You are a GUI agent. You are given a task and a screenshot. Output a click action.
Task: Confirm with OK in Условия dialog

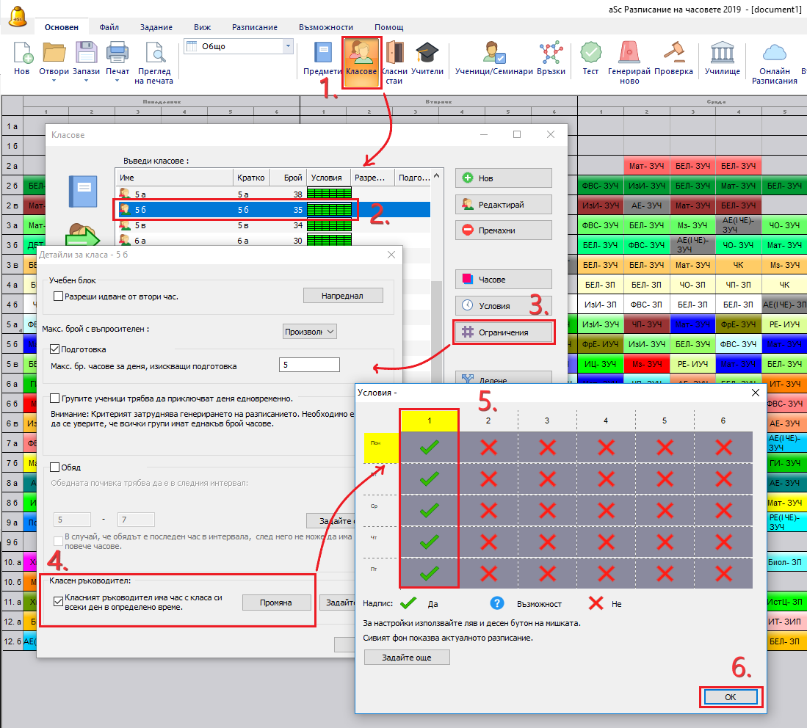coord(730,697)
